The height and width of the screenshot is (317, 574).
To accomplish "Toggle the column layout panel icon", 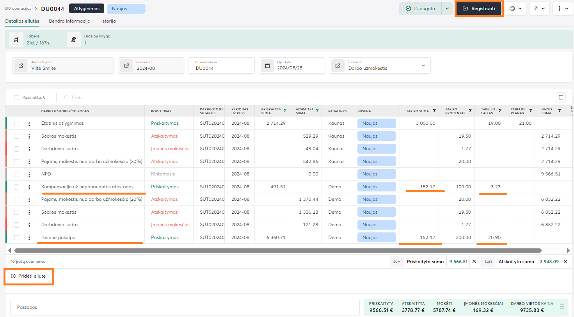I will pos(560,97).
